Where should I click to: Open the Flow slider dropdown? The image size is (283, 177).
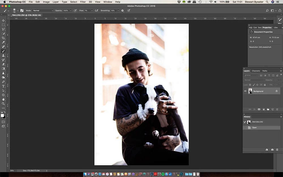click(92, 10)
